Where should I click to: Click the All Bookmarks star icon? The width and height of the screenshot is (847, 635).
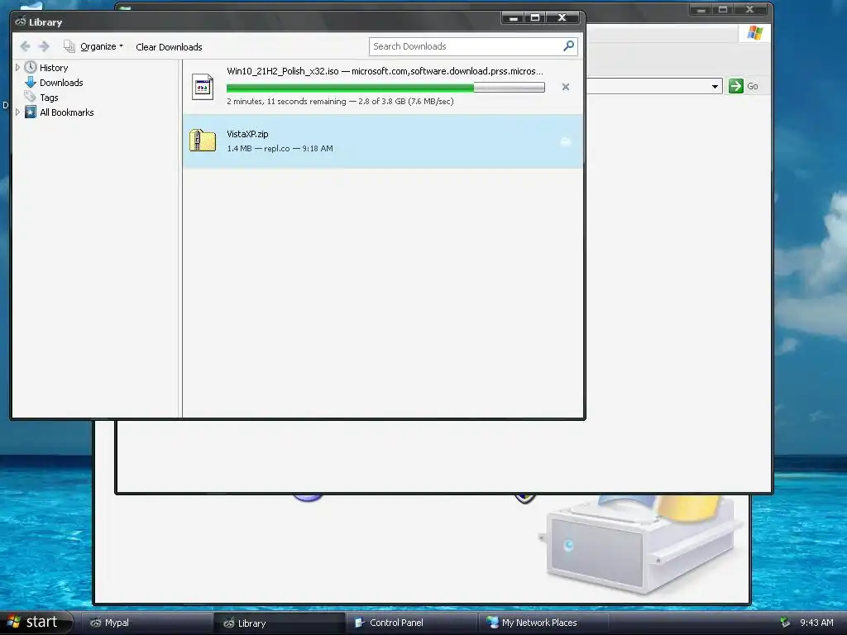click(x=31, y=112)
